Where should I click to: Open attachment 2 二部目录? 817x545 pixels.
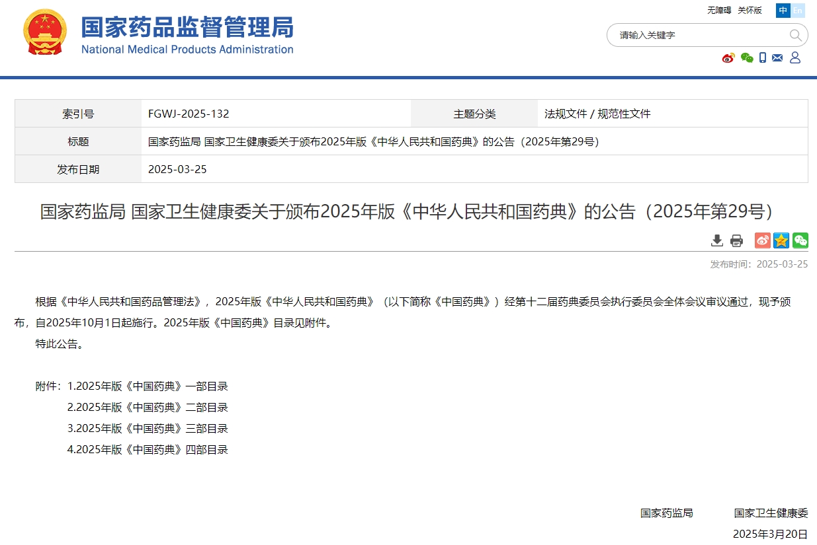[148, 408]
